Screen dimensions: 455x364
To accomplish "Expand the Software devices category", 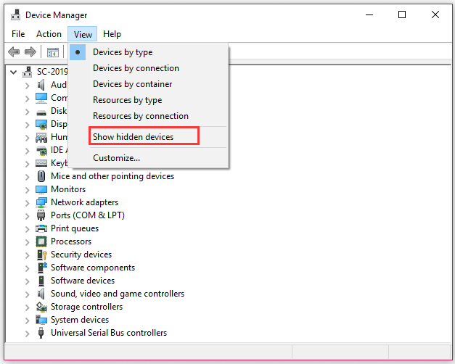I will coord(28,281).
